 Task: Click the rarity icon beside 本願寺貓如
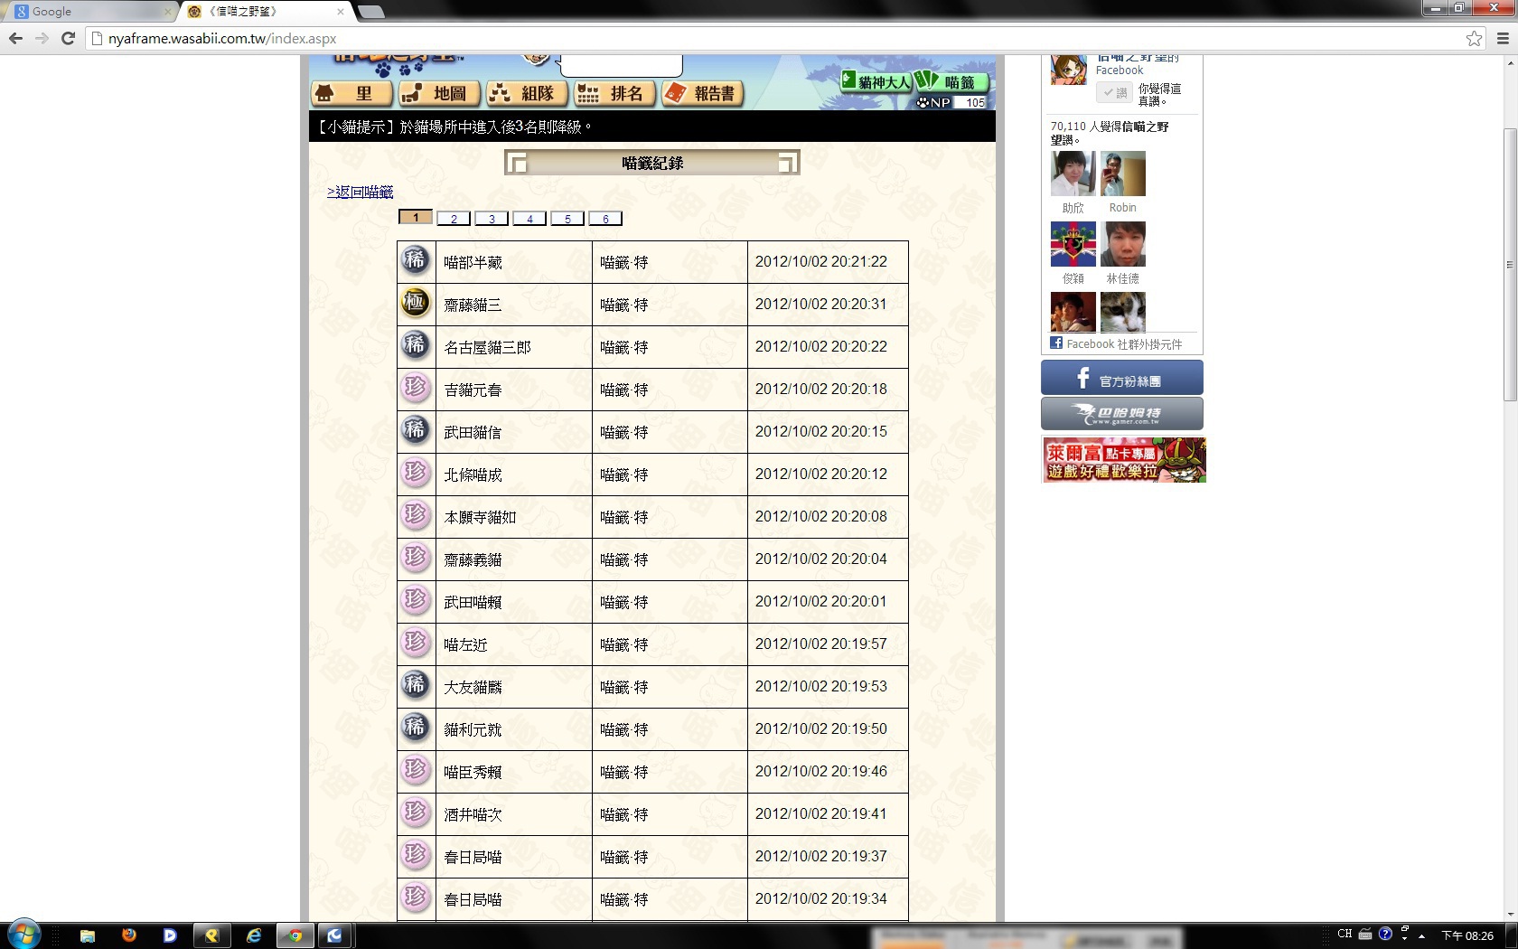click(415, 516)
